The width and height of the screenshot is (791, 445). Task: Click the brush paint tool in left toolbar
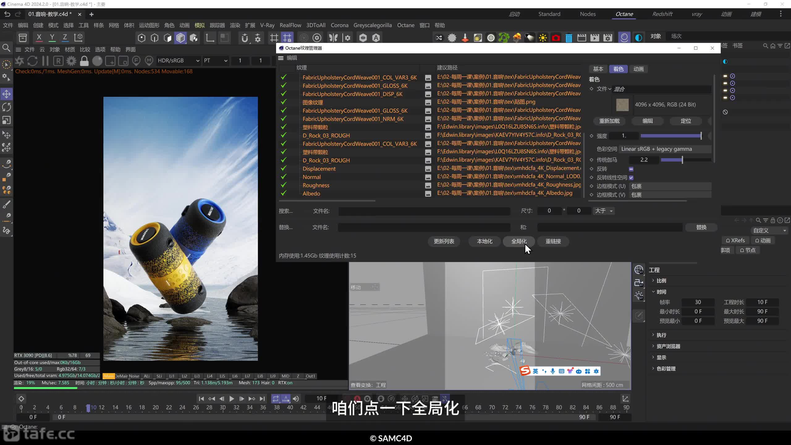6,204
